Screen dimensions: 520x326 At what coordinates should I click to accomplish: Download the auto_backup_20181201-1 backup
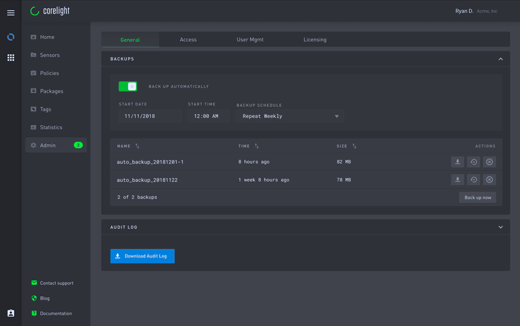(457, 162)
